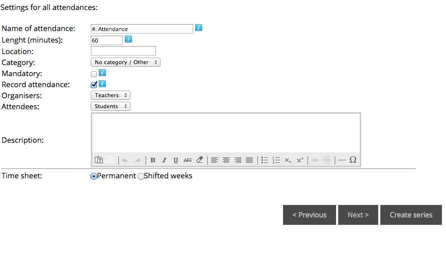
Task: Uncheck the Record attendance checkbox
Action: [94, 85]
